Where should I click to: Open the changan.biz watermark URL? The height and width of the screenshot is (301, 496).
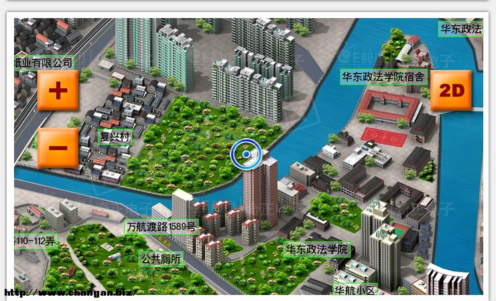coord(68,292)
